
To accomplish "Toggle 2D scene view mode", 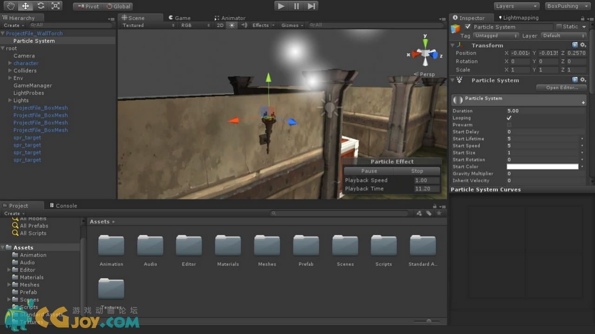I will (220, 25).
